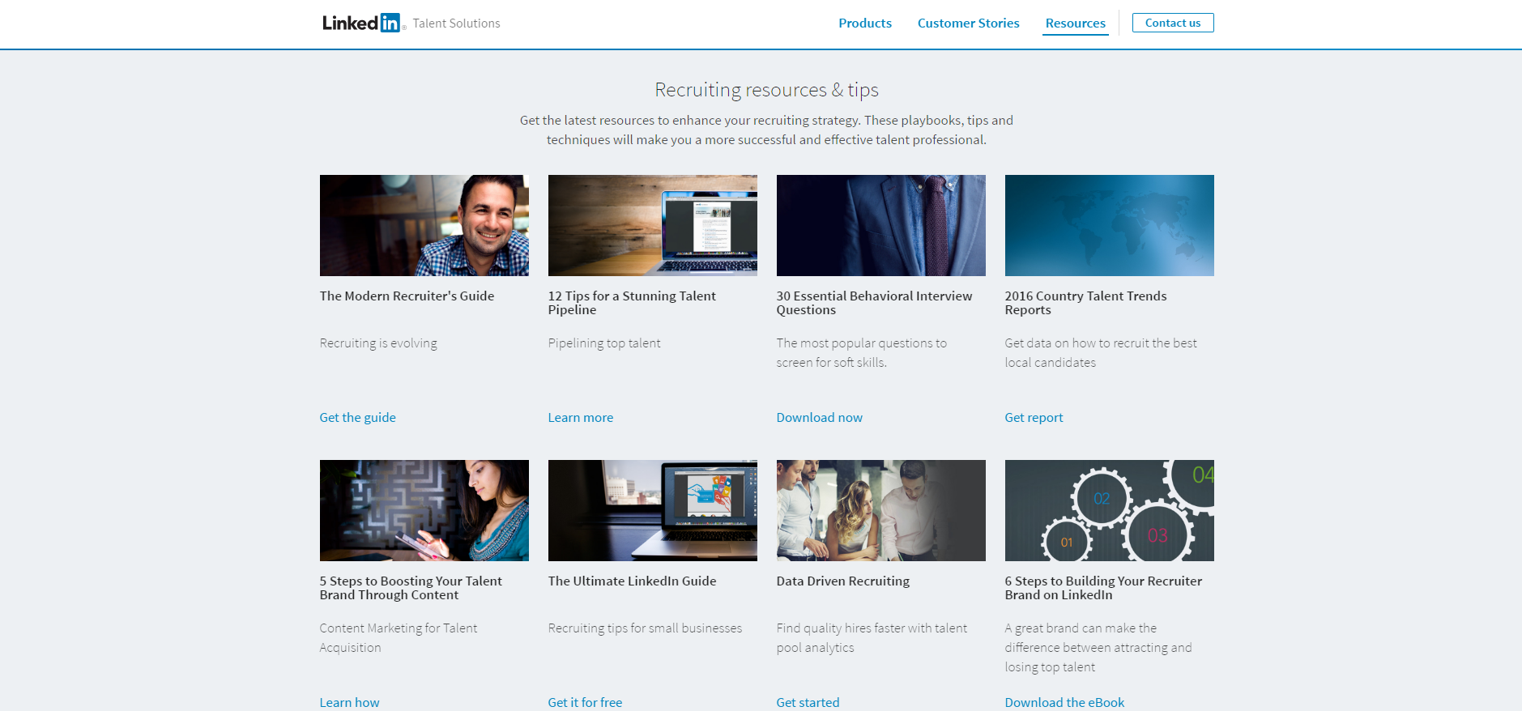Click the Download the eBook link
Viewport: 1522px width, 711px height.
pos(1064,702)
